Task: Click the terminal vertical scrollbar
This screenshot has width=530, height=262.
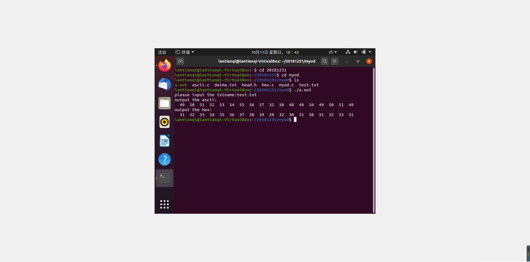Action: click(x=373, y=140)
